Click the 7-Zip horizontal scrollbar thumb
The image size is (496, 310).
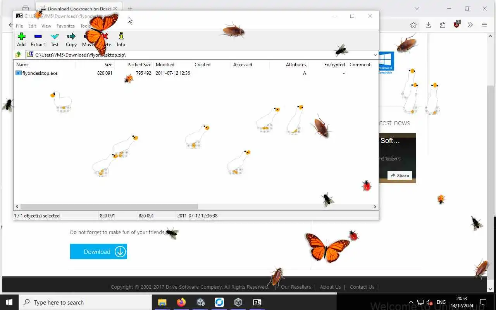click(109, 207)
